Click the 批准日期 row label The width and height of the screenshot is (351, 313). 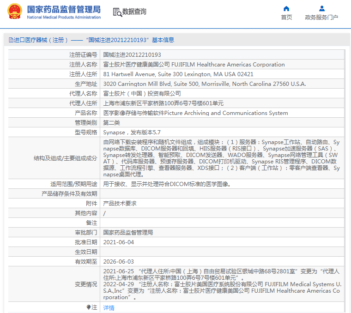coord(86,242)
